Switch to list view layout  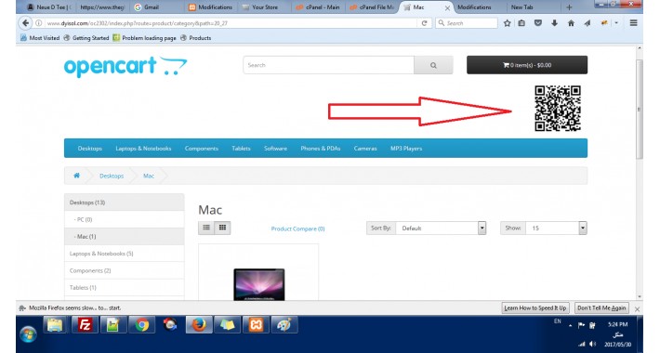tap(206, 228)
